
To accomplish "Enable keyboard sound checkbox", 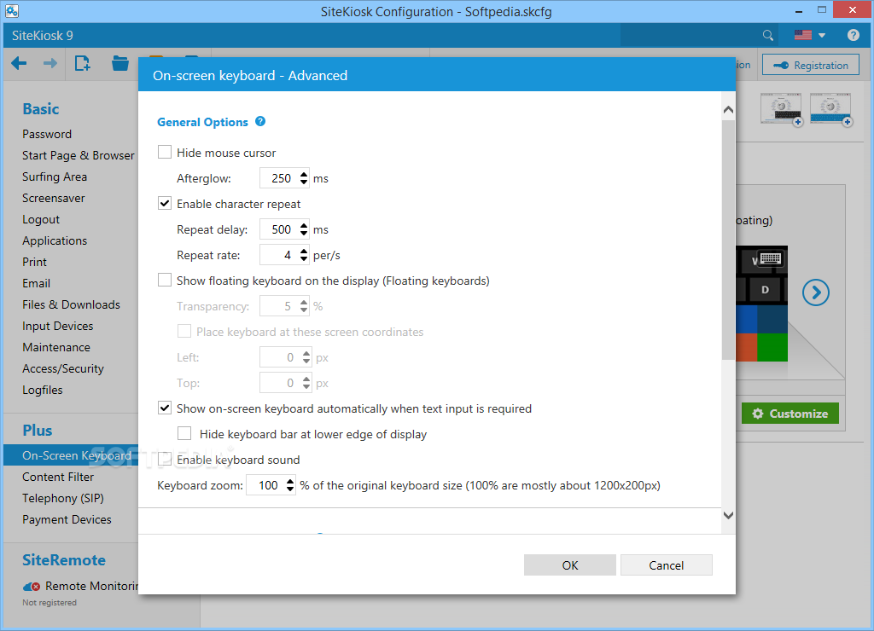I will (165, 460).
